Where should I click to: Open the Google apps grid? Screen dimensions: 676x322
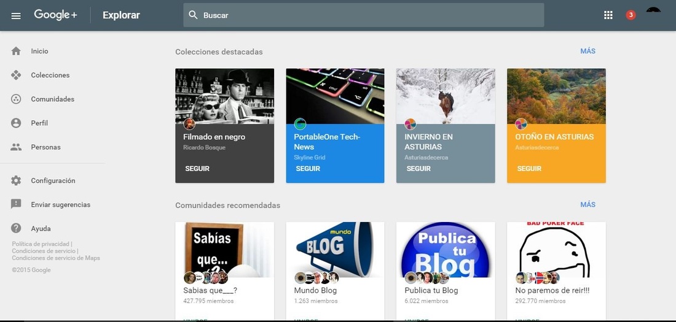pyautogui.click(x=608, y=15)
